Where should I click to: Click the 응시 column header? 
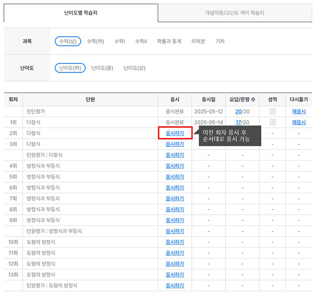[175, 100]
